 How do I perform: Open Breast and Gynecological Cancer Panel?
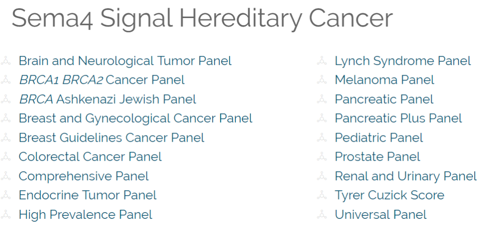tap(136, 118)
